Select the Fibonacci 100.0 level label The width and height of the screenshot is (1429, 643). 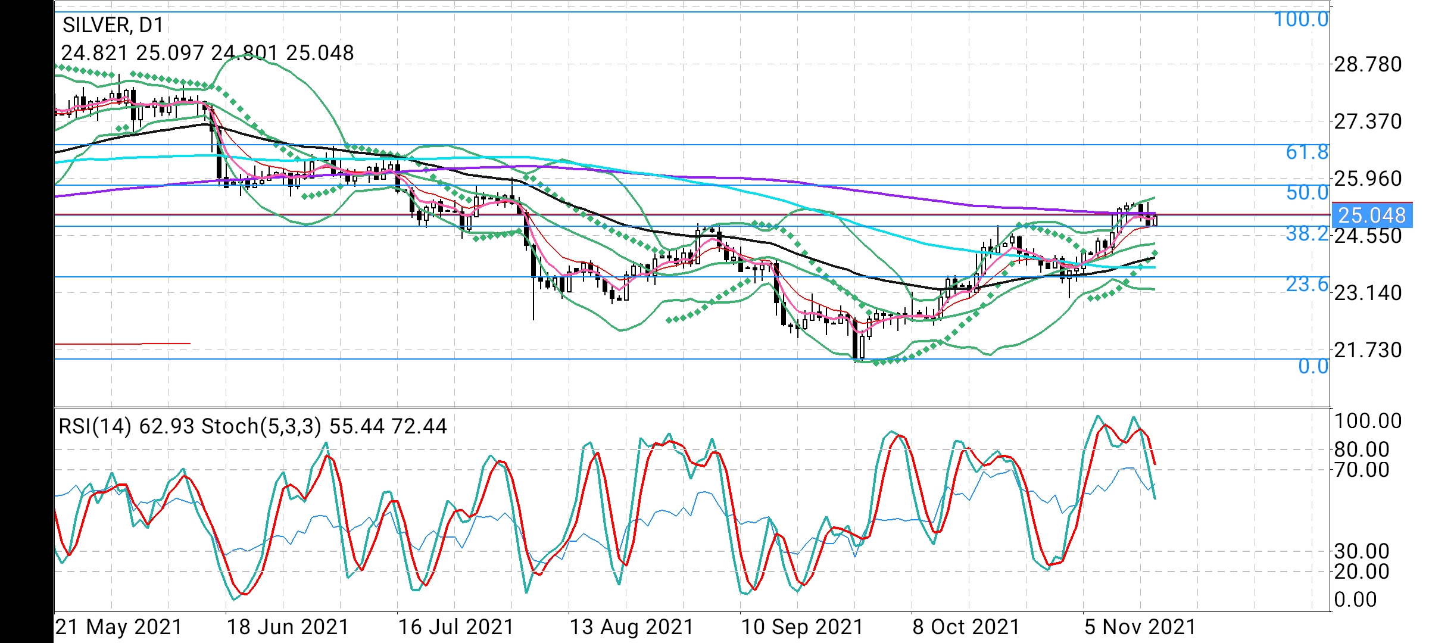tap(1301, 20)
